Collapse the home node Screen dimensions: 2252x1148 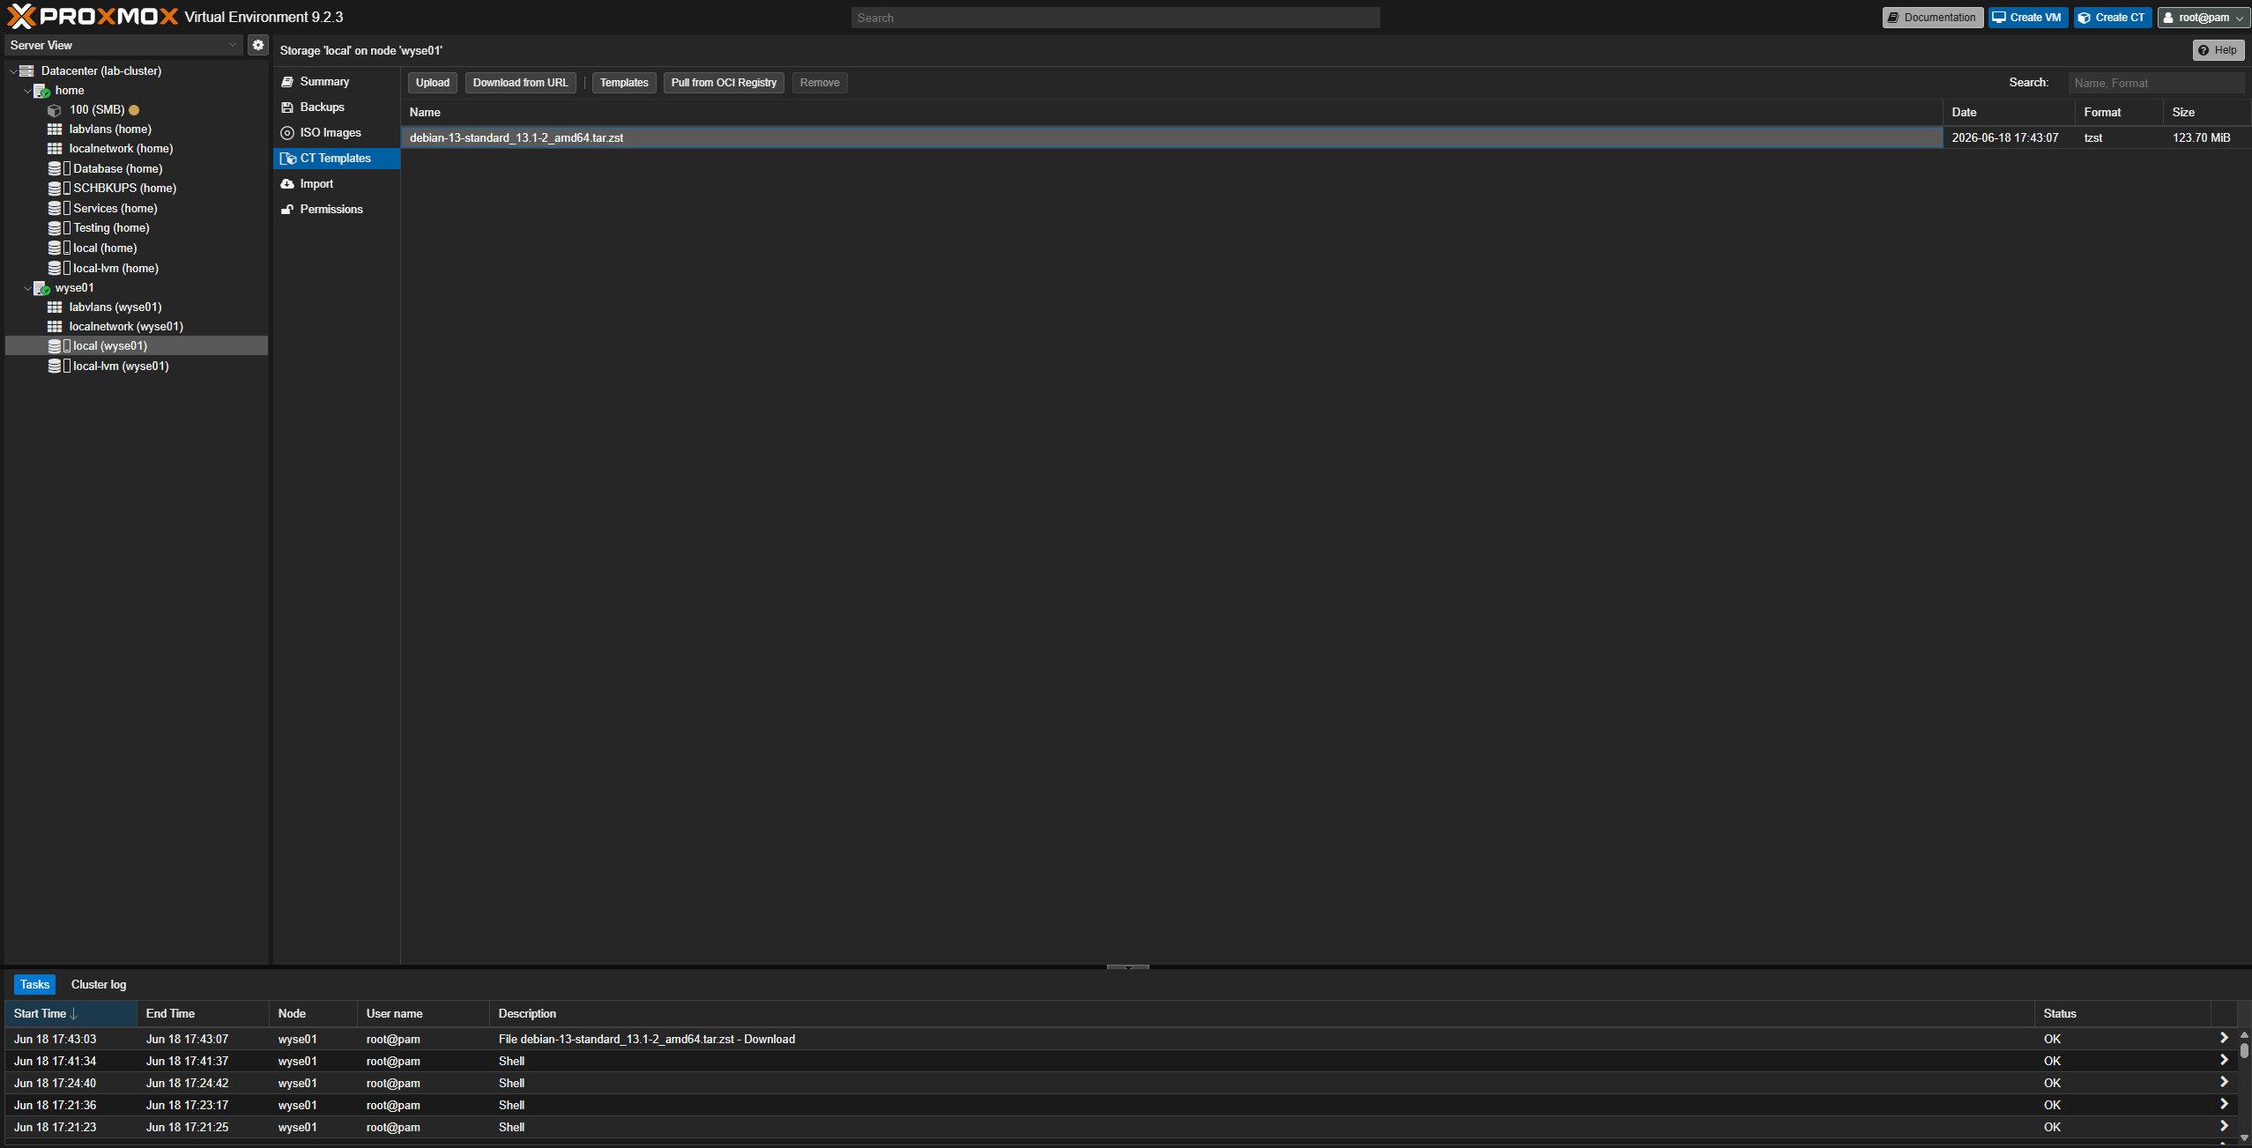point(27,91)
